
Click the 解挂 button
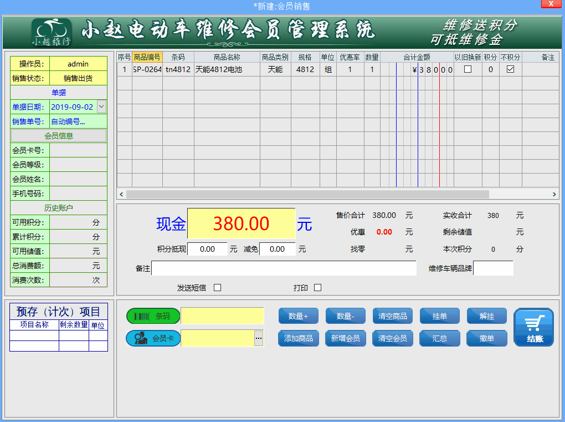click(x=487, y=316)
